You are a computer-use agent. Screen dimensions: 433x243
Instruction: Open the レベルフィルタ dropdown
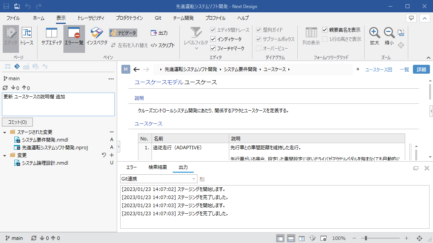pos(196,38)
